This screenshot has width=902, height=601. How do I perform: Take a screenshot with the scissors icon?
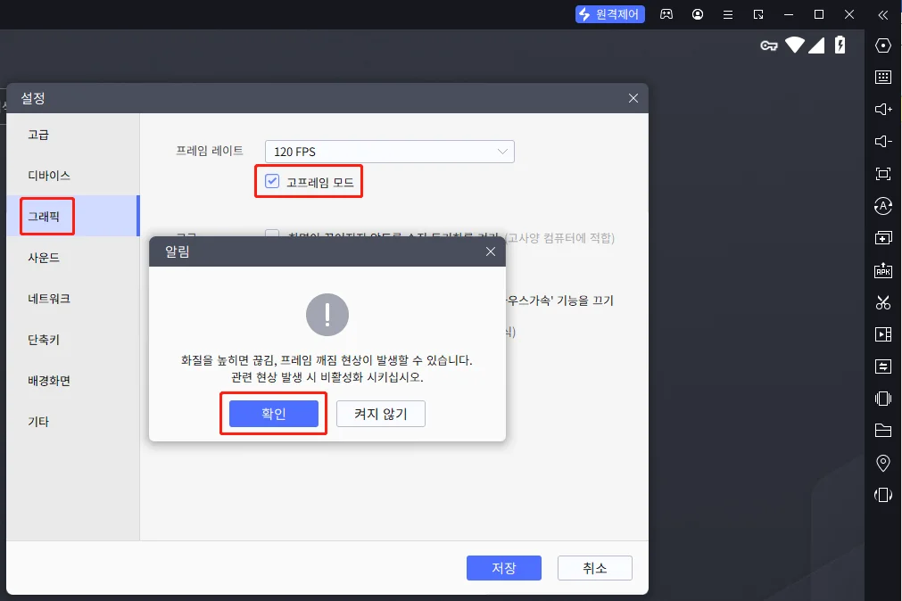coord(883,302)
